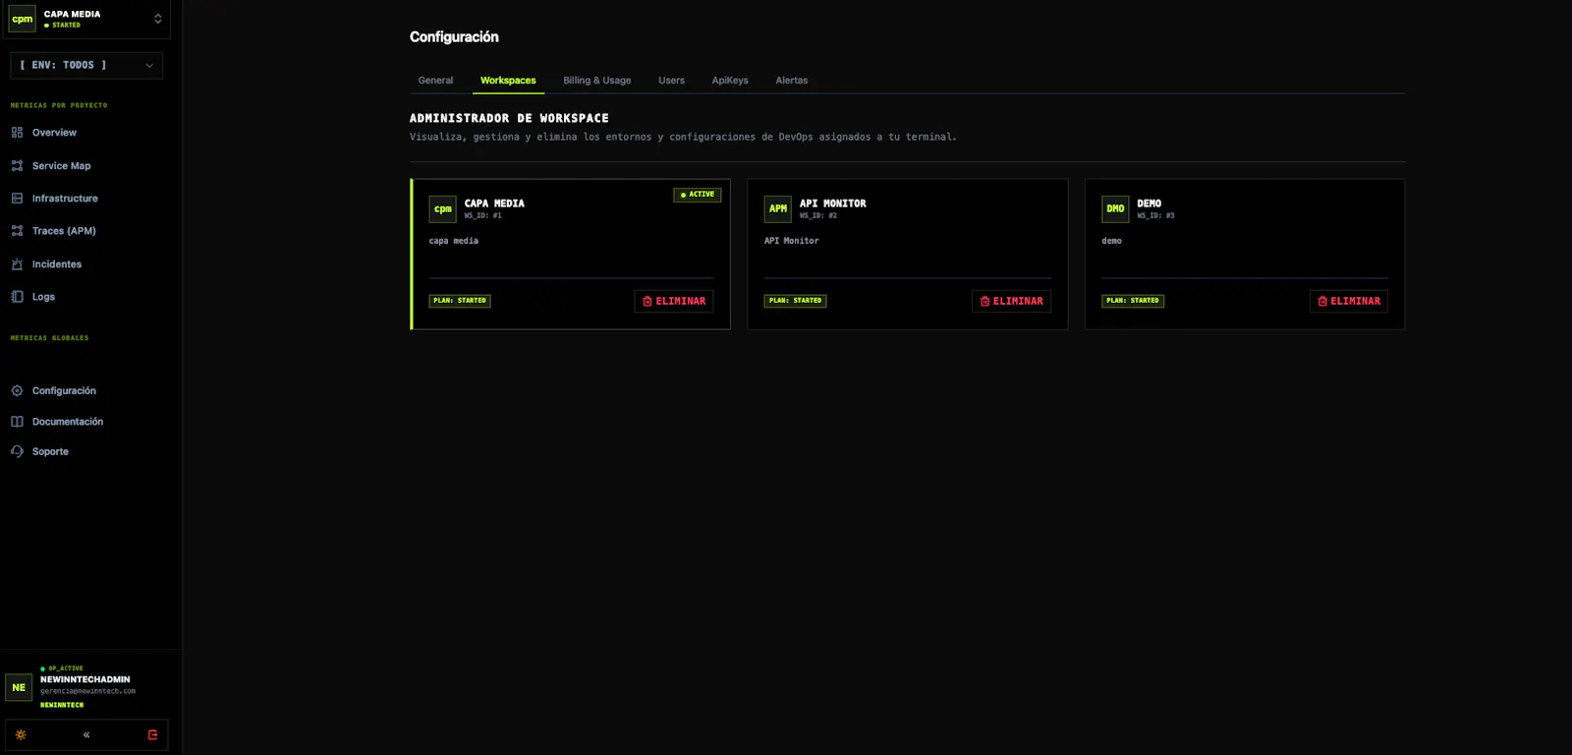Image resolution: width=1572 pixels, height=755 pixels.
Task: Open Documentación link in sidebar
Action: pos(68,422)
